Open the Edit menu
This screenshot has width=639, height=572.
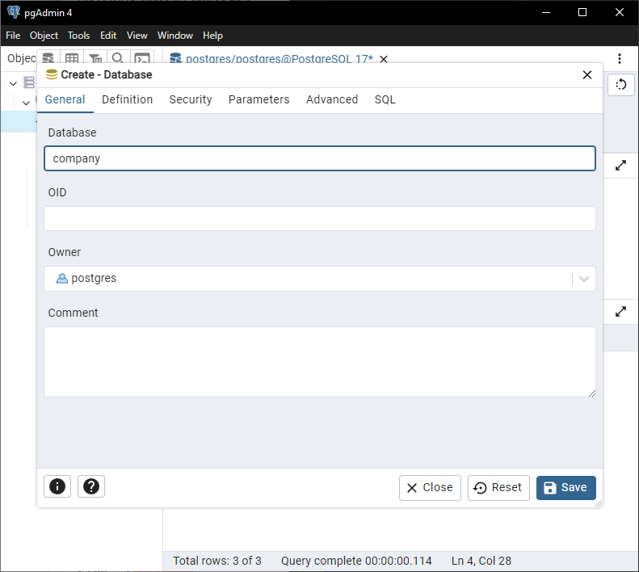point(108,36)
